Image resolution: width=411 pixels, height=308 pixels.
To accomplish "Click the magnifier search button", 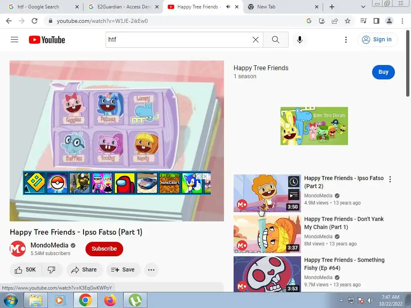I will [275, 40].
